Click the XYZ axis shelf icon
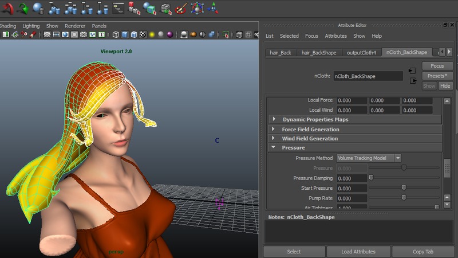The width and height of the screenshot is (458, 258). (x=212, y=8)
